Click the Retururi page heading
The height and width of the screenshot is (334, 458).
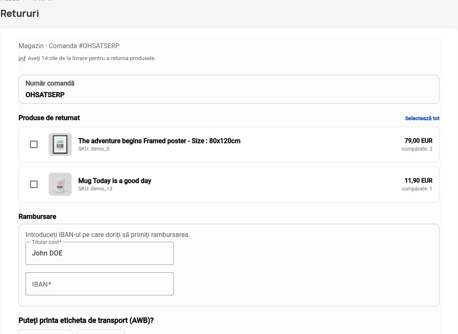20,14
